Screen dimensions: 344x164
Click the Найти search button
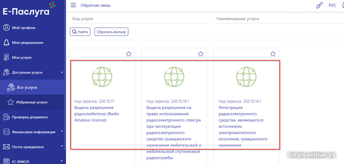click(80, 32)
